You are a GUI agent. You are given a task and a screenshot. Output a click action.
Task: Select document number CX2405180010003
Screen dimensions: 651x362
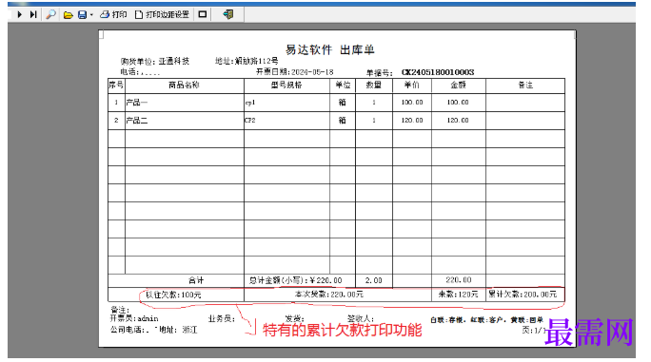tap(438, 72)
